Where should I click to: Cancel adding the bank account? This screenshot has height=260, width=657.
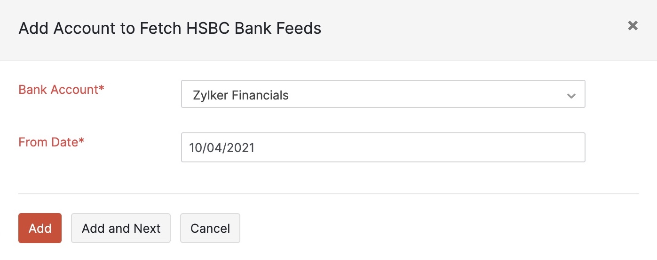210,229
